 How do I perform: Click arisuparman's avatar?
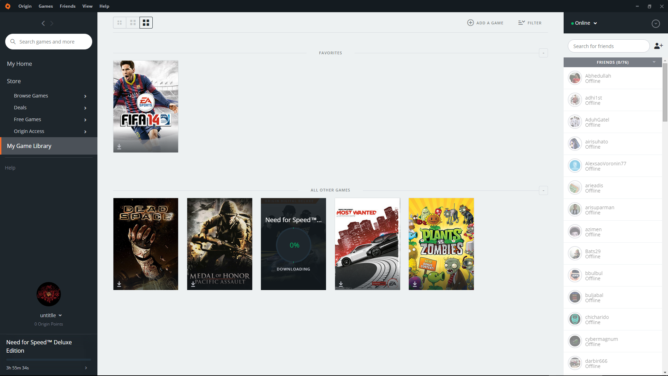(x=575, y=210)
